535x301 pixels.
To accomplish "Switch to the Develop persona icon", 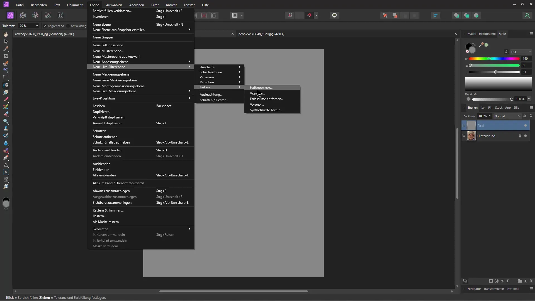I will click(35, 15).
